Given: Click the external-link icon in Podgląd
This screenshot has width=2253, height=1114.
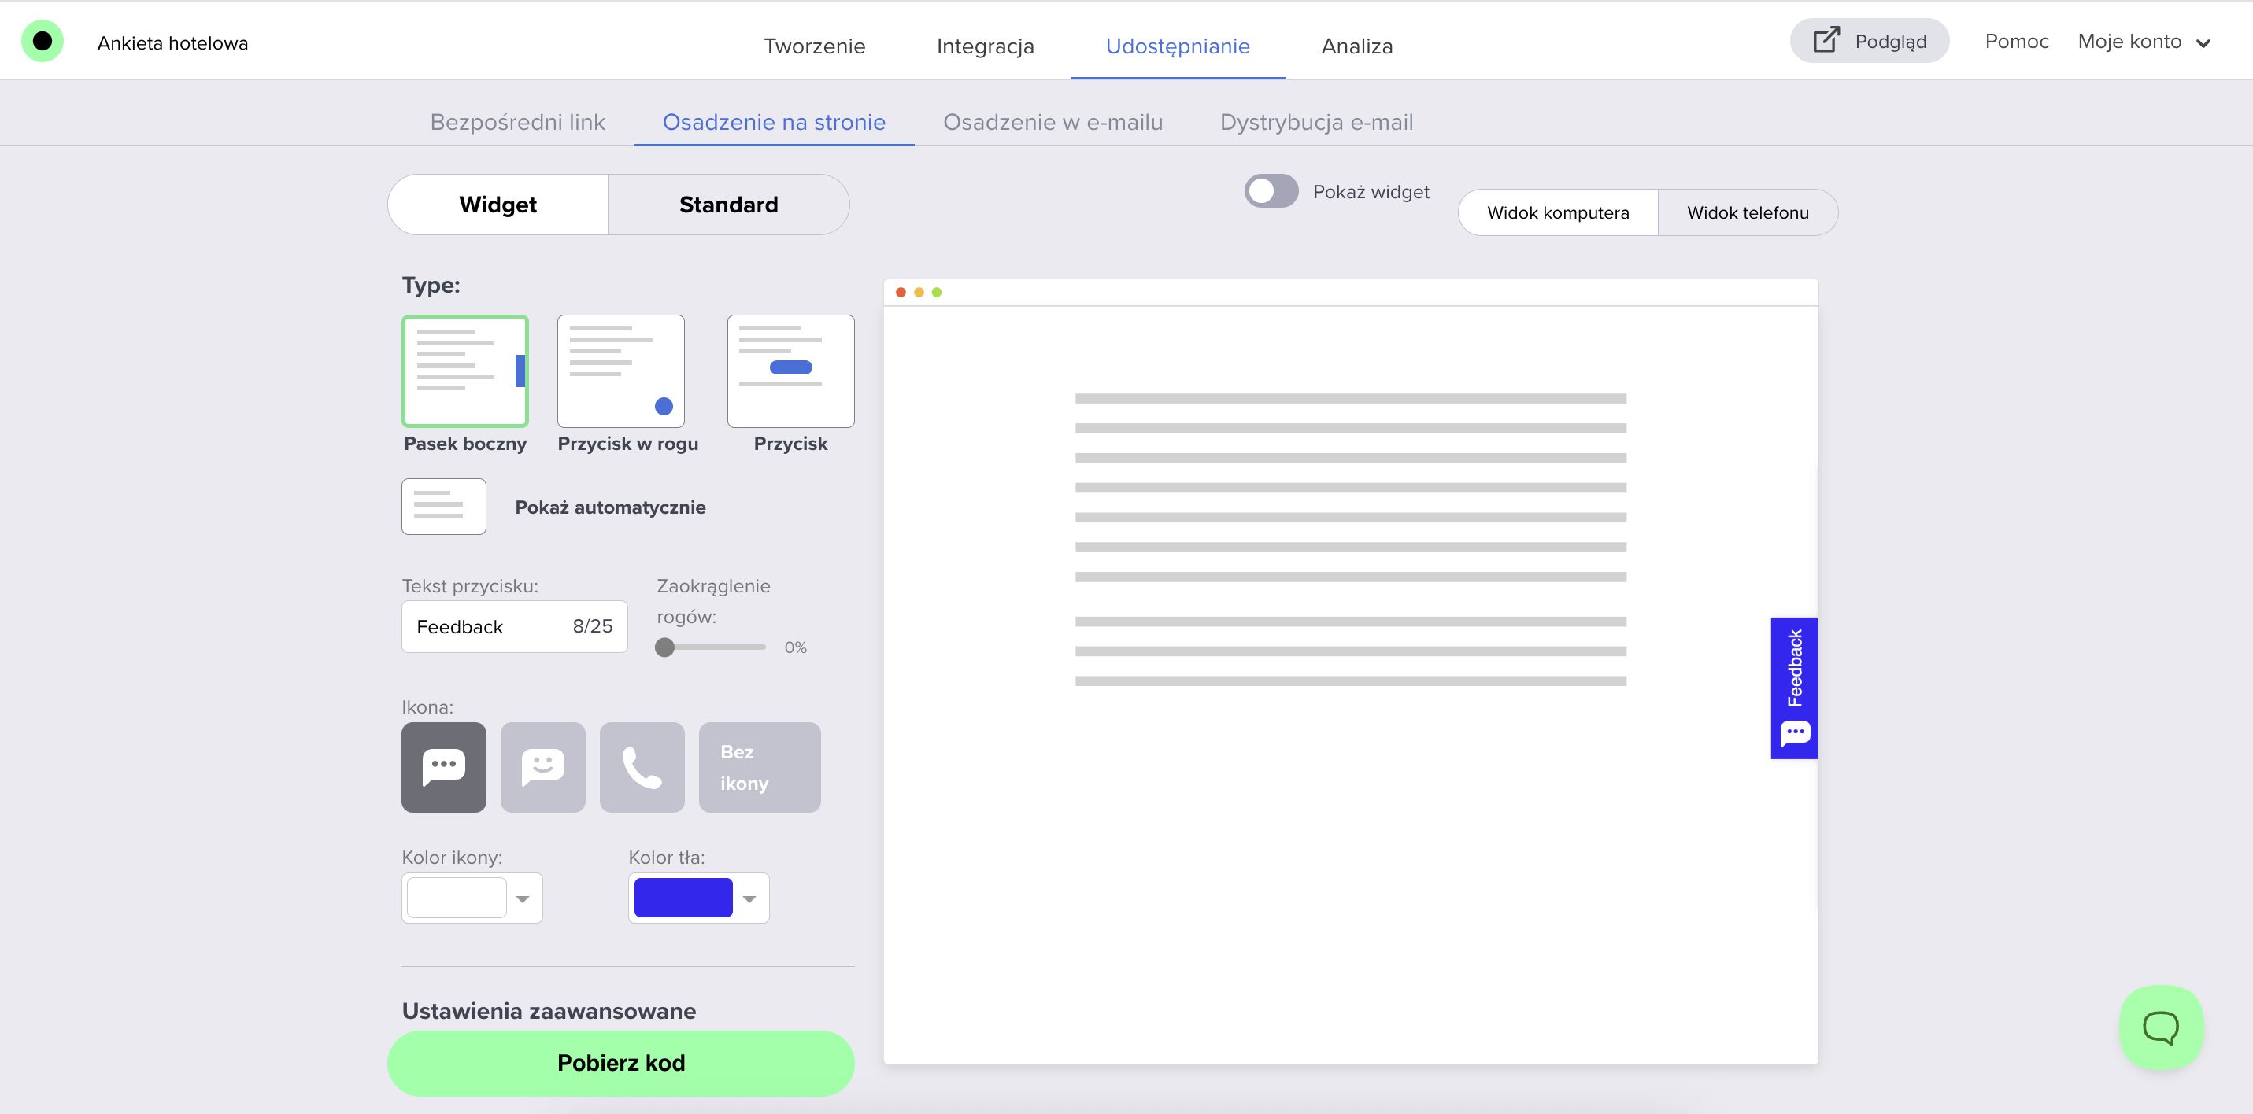Looking at the screenshot, I should [x=1826, y=40].
